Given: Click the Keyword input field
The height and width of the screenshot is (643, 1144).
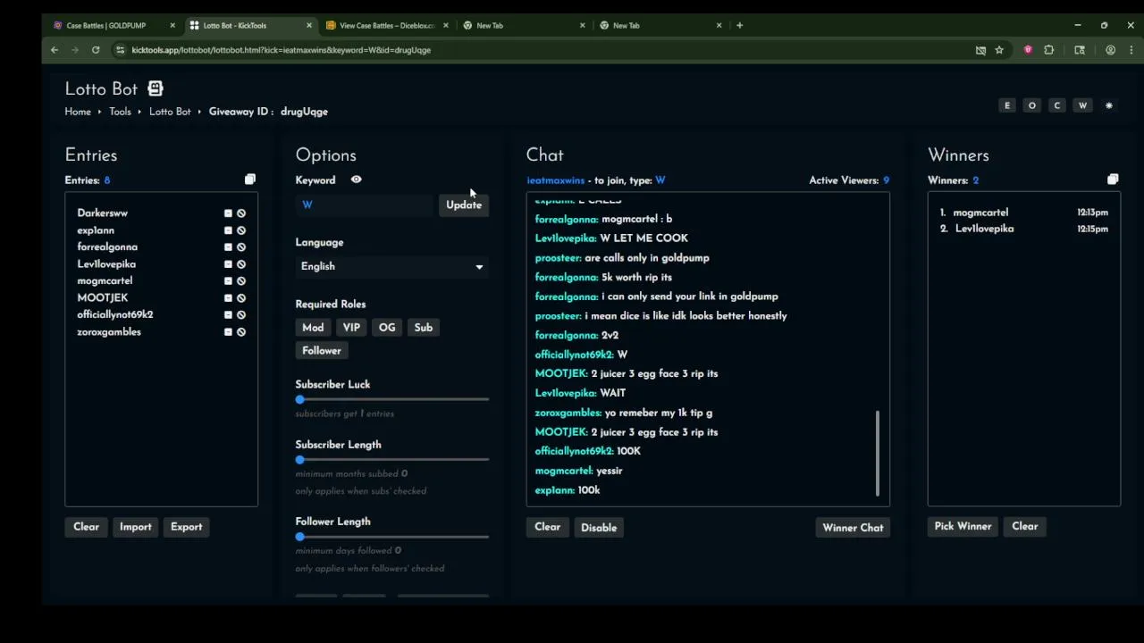Looking at the screenshot, I should coord(365,205).
